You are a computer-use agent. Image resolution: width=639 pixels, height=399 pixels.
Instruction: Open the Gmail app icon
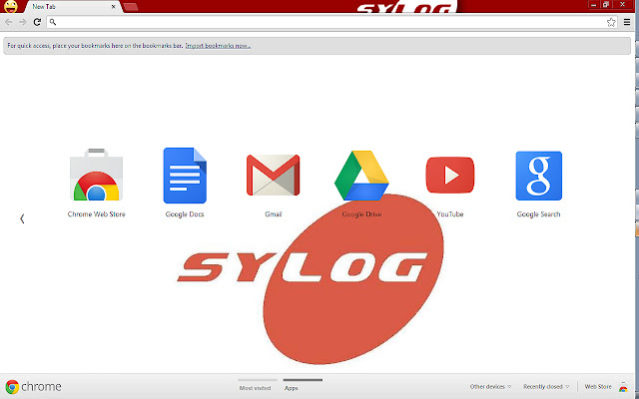[273, 176]
